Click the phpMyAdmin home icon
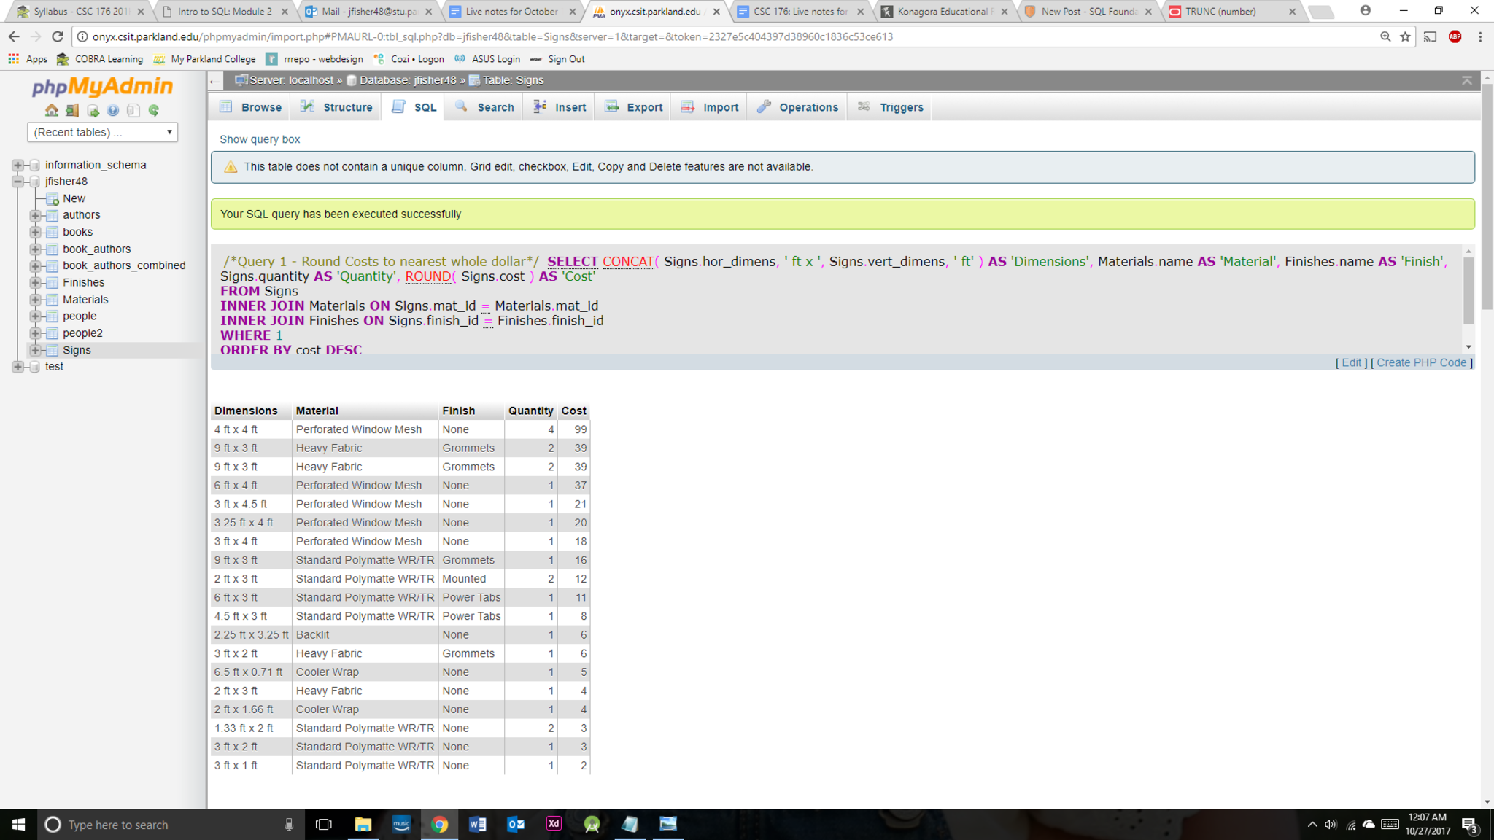The width and height of the screenshot is (1494, 840). [51, 111]
